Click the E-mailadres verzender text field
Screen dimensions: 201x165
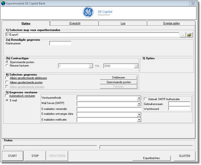tap(109, 109)
